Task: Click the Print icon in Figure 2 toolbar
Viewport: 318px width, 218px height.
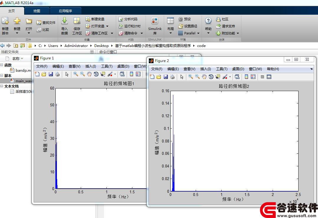Action: click(x=173, y=77)
